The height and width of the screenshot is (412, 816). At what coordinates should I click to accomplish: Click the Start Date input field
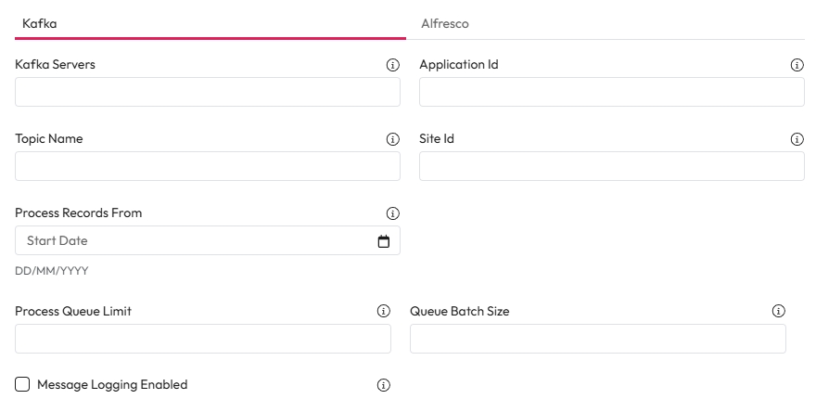(x=195, y=241)
